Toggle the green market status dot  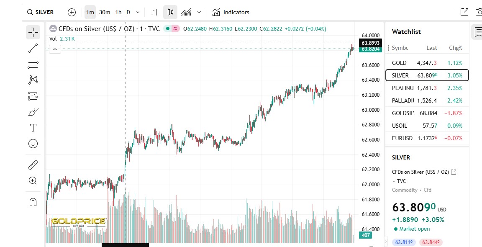point(167,28)
